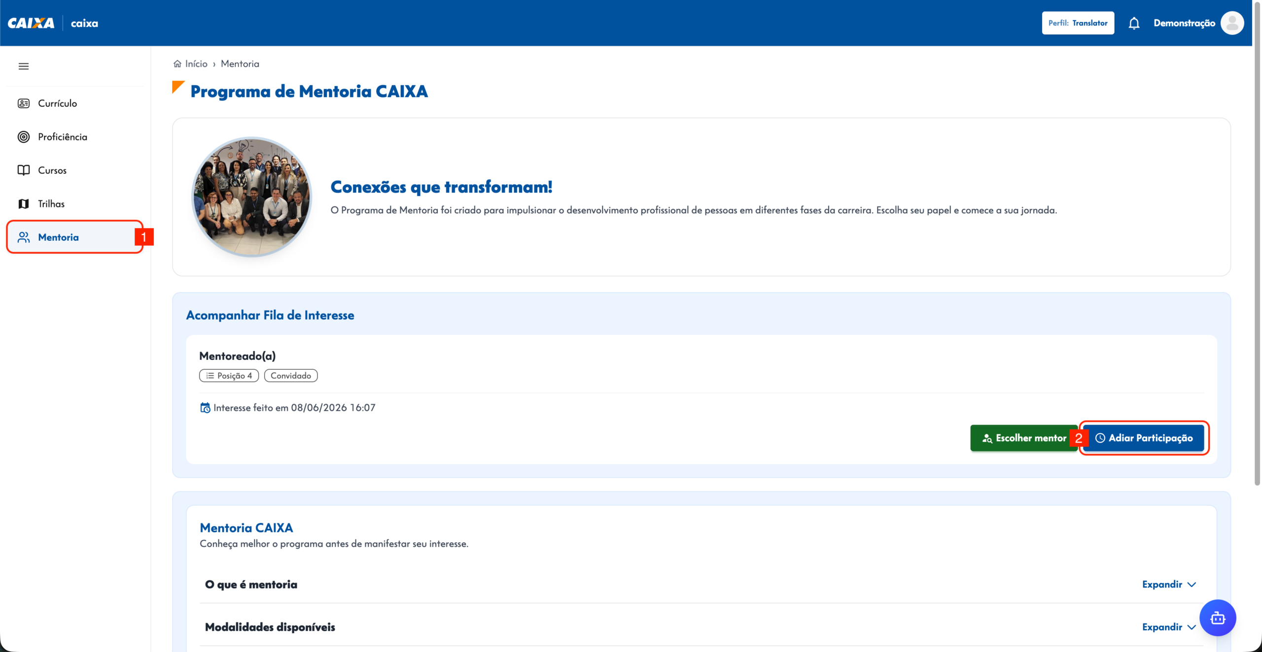The height and width of the screenshot is (652, 1262).
Task: Follow the Início breadcrumb link
Action: [196, 64]
